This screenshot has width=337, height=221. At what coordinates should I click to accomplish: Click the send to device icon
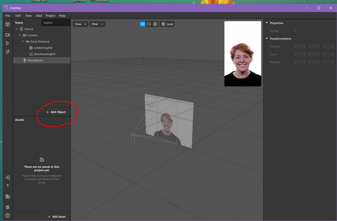pos(8,178)
